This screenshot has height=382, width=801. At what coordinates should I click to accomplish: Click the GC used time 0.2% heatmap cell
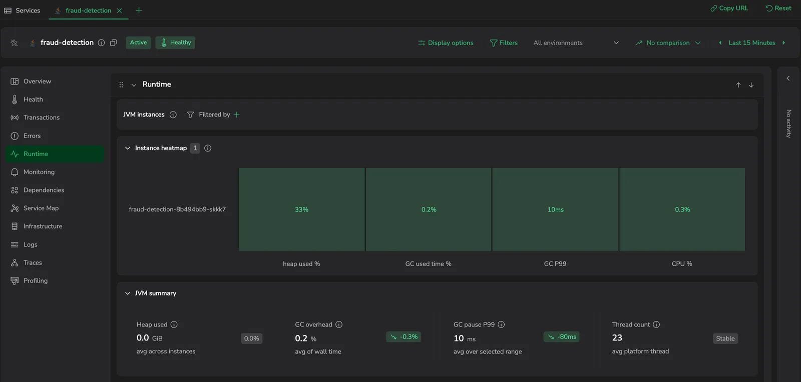429,209
